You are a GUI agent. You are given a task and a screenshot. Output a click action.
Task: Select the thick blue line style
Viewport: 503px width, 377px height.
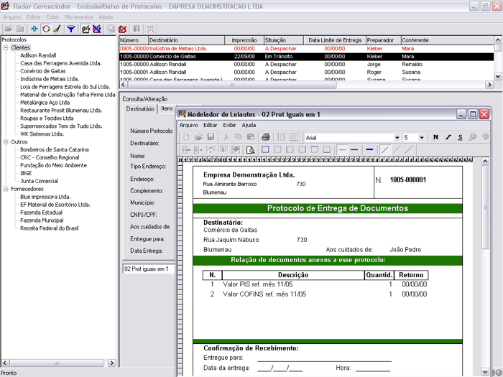[x=369, y=149]
